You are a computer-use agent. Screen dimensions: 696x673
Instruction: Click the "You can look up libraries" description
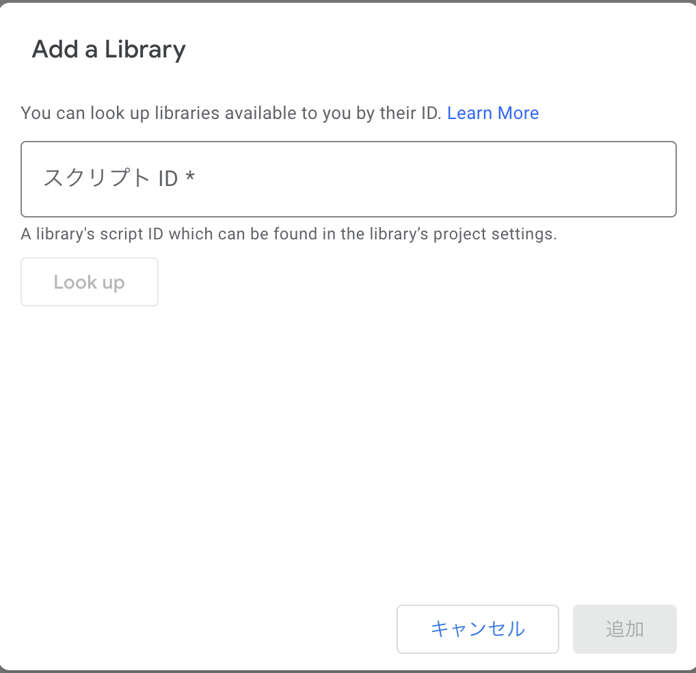click(231, 114)
